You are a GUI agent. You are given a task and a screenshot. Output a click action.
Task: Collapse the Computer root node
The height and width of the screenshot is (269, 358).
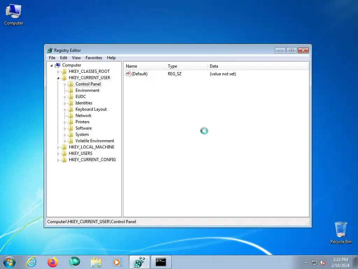click(52, 65)
